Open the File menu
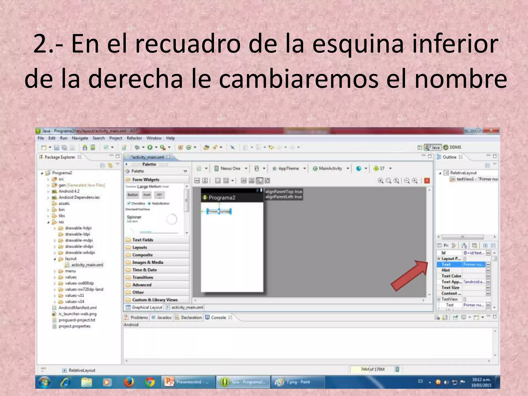Viewport: 528px width, 396px height. pyautogui.click(x=41, y=138)
